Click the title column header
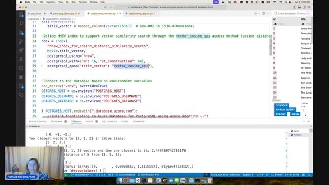This screenshot has height=185, width=329. pos(303,19)
